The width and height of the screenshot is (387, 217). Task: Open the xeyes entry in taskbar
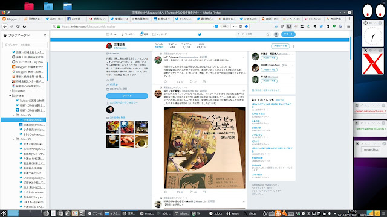[x=233, y=213]
